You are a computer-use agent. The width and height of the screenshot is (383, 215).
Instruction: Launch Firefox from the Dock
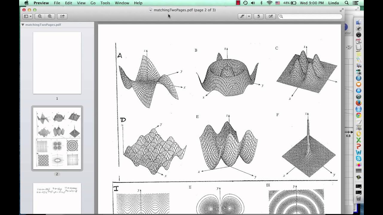point(358,103)
